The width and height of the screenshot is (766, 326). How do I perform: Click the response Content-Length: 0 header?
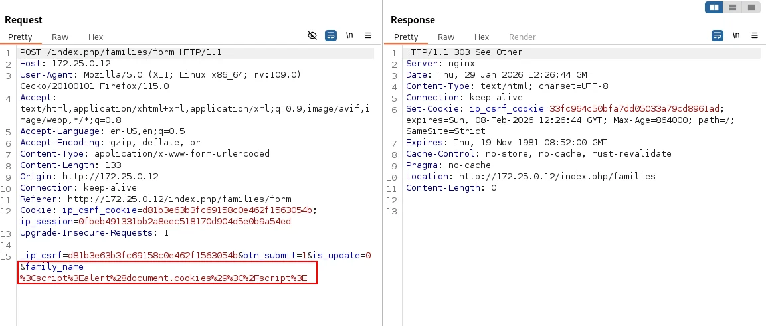pos(451,187)
